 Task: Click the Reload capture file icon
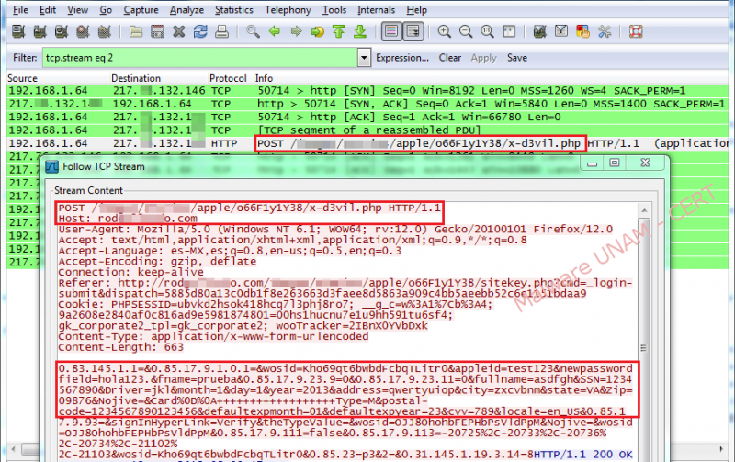point(202,32)
